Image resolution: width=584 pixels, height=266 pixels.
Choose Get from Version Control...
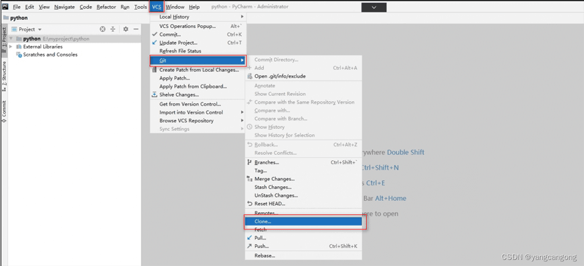[190, 104]
